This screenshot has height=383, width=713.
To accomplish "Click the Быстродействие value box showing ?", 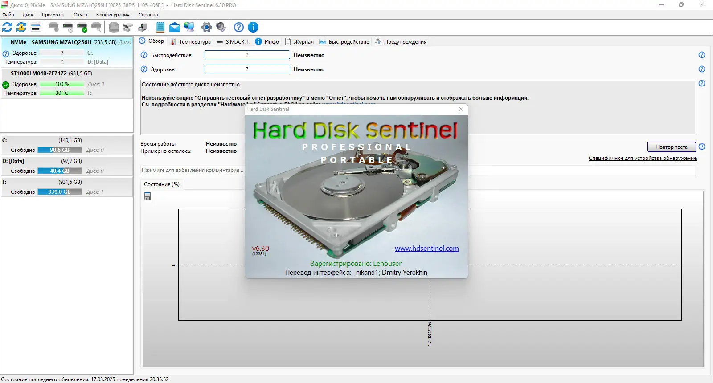I will point(247,55).
